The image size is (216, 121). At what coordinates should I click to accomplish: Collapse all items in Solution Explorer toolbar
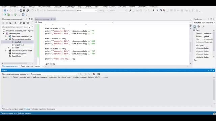[x=24, y=23]
